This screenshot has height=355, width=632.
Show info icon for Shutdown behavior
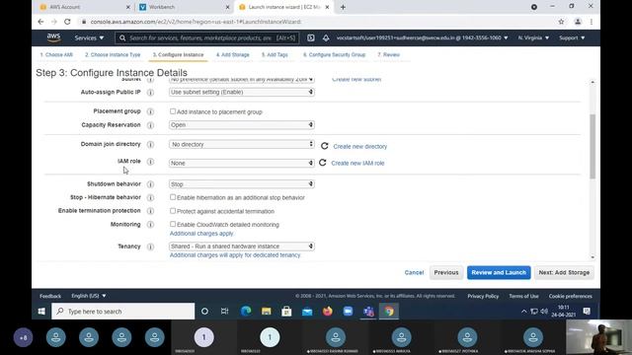pyautogui.click(x=150, y=184)
